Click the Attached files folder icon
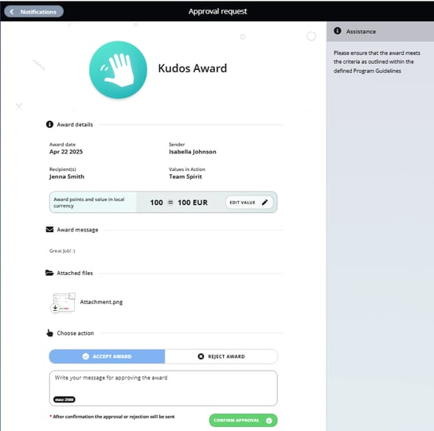The image size is (434, 431). coord(49,273)
